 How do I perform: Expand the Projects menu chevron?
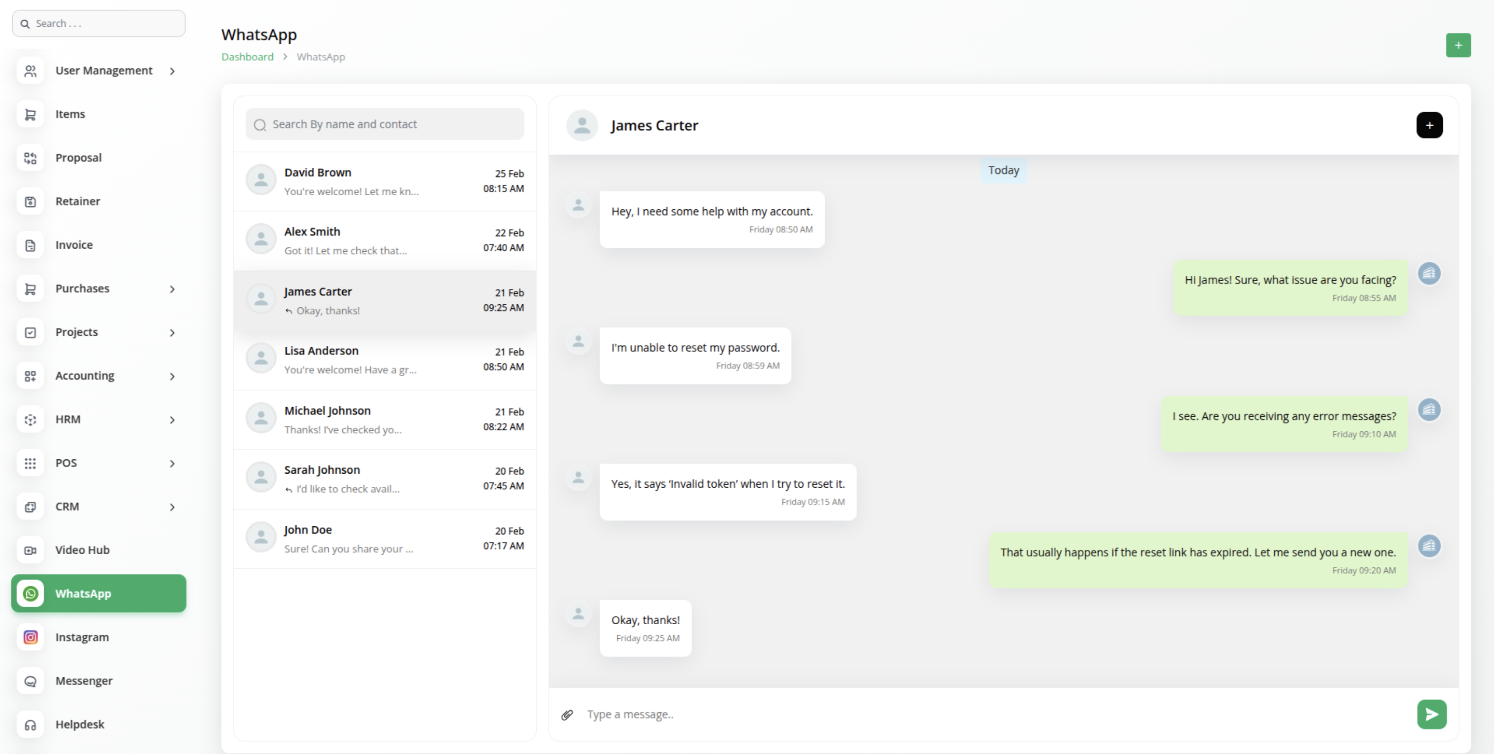pyautogui.click(x=172, y=333)
